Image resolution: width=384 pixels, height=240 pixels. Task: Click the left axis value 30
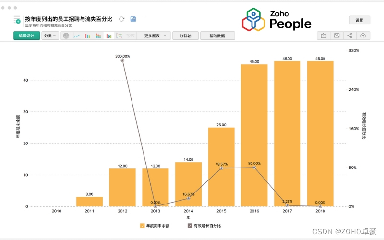(26, 112)
